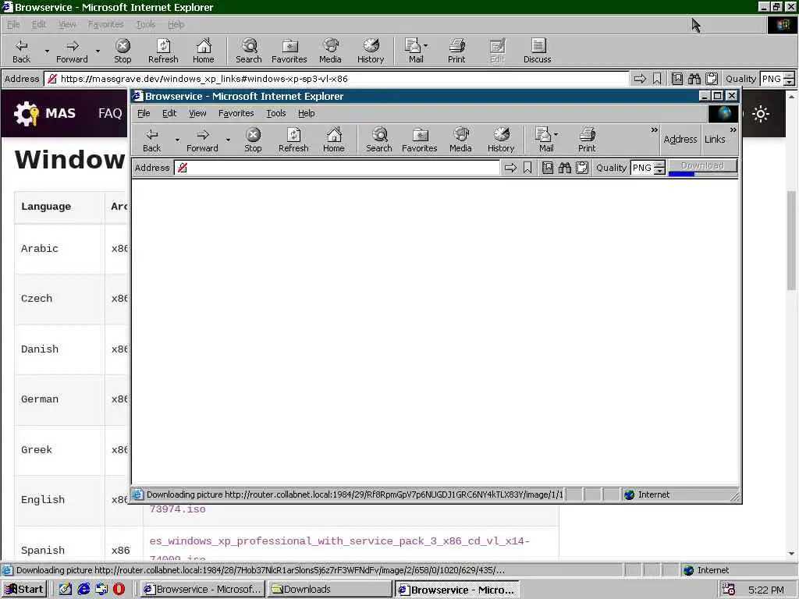Click Refresh icon in the background window toolbar
Viewport: 799px width, 599px height.
pos(163,51)
